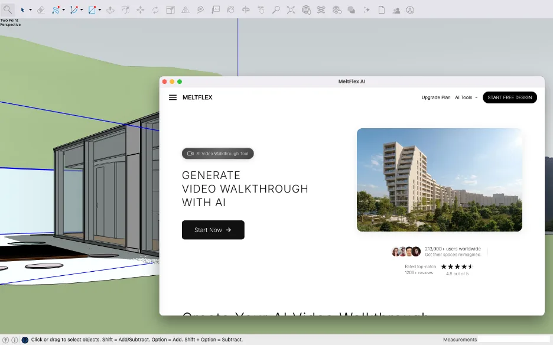The height and width of the screenshot is (345, 553).
Task: Click the geo-location status bar icon
Action: (x=6, y=340)
